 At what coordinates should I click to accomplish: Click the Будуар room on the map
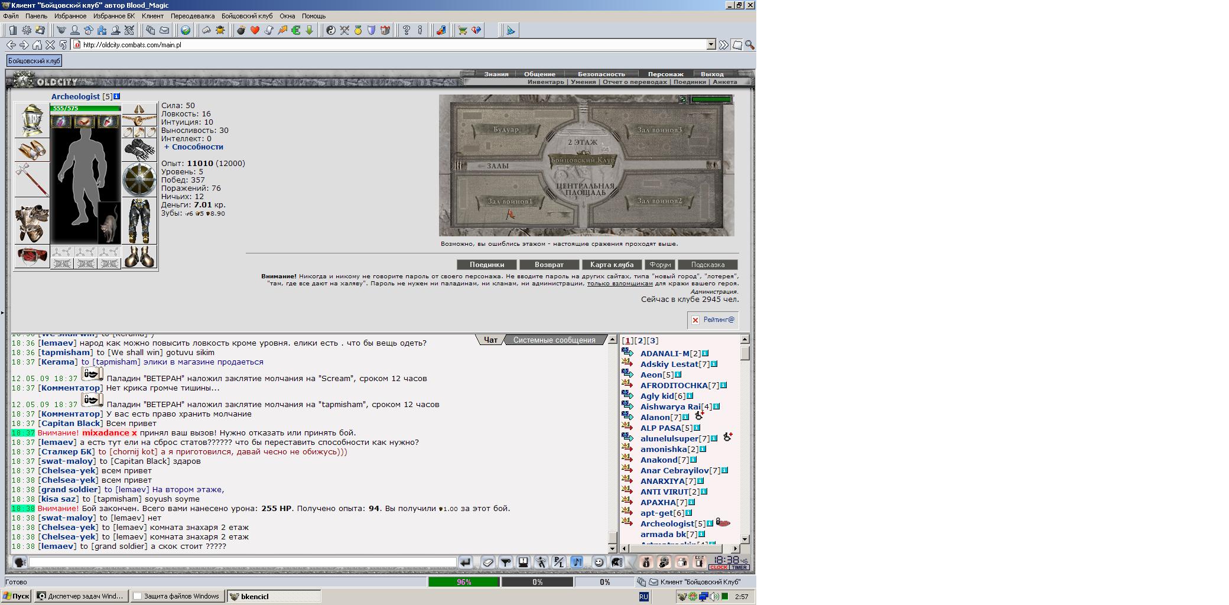[506, 129]
